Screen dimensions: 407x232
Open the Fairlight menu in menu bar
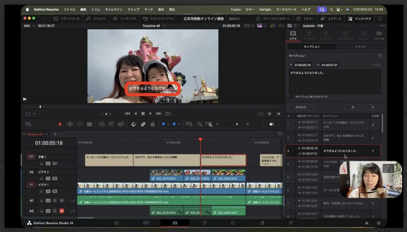pyautogui.click(x=266, y=9)
